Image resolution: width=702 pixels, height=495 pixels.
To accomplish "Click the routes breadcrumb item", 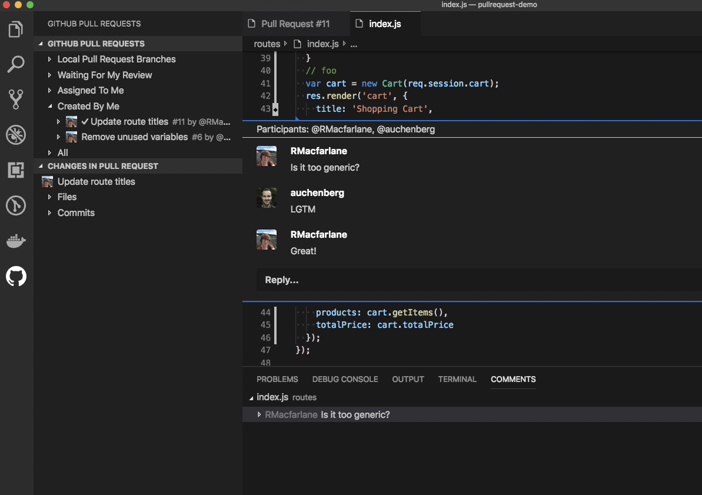I will 266,44.
